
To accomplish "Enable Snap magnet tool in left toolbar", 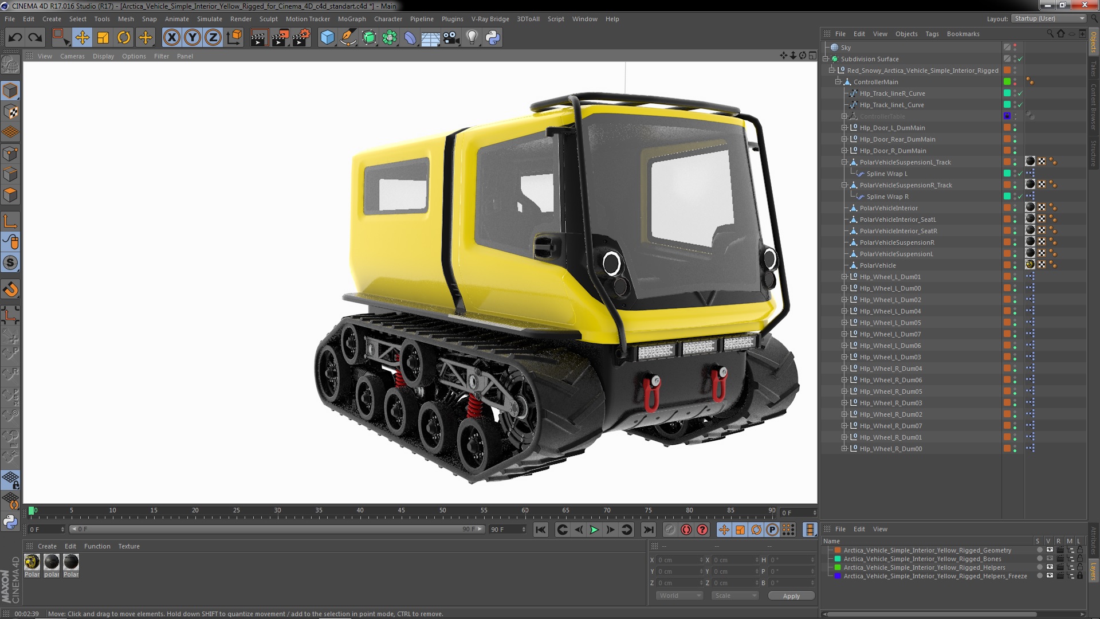I will [10, 289].
